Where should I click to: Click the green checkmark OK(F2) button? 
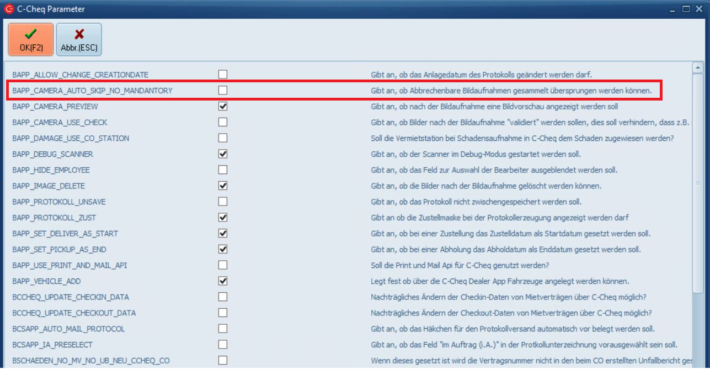pyautogui.click(x=31, y=39)
